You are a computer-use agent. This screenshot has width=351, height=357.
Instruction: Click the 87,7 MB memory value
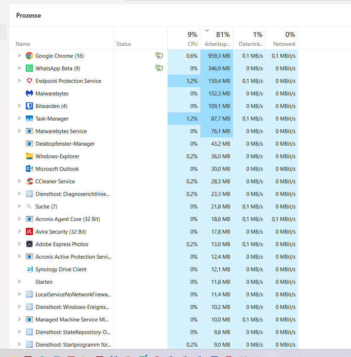pyautogui.click(x=220, y=119)
